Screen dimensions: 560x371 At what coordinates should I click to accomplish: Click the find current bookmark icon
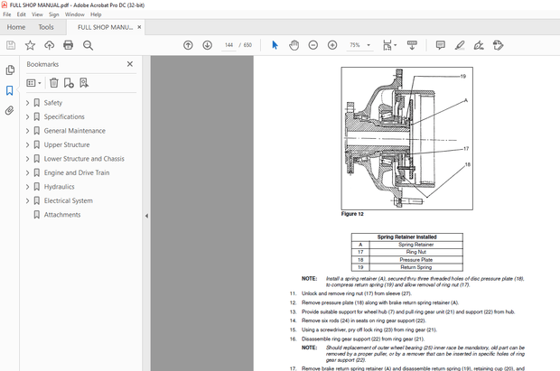click(84, 83)
